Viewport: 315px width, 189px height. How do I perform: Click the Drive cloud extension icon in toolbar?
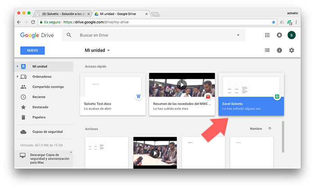point(282,22)
